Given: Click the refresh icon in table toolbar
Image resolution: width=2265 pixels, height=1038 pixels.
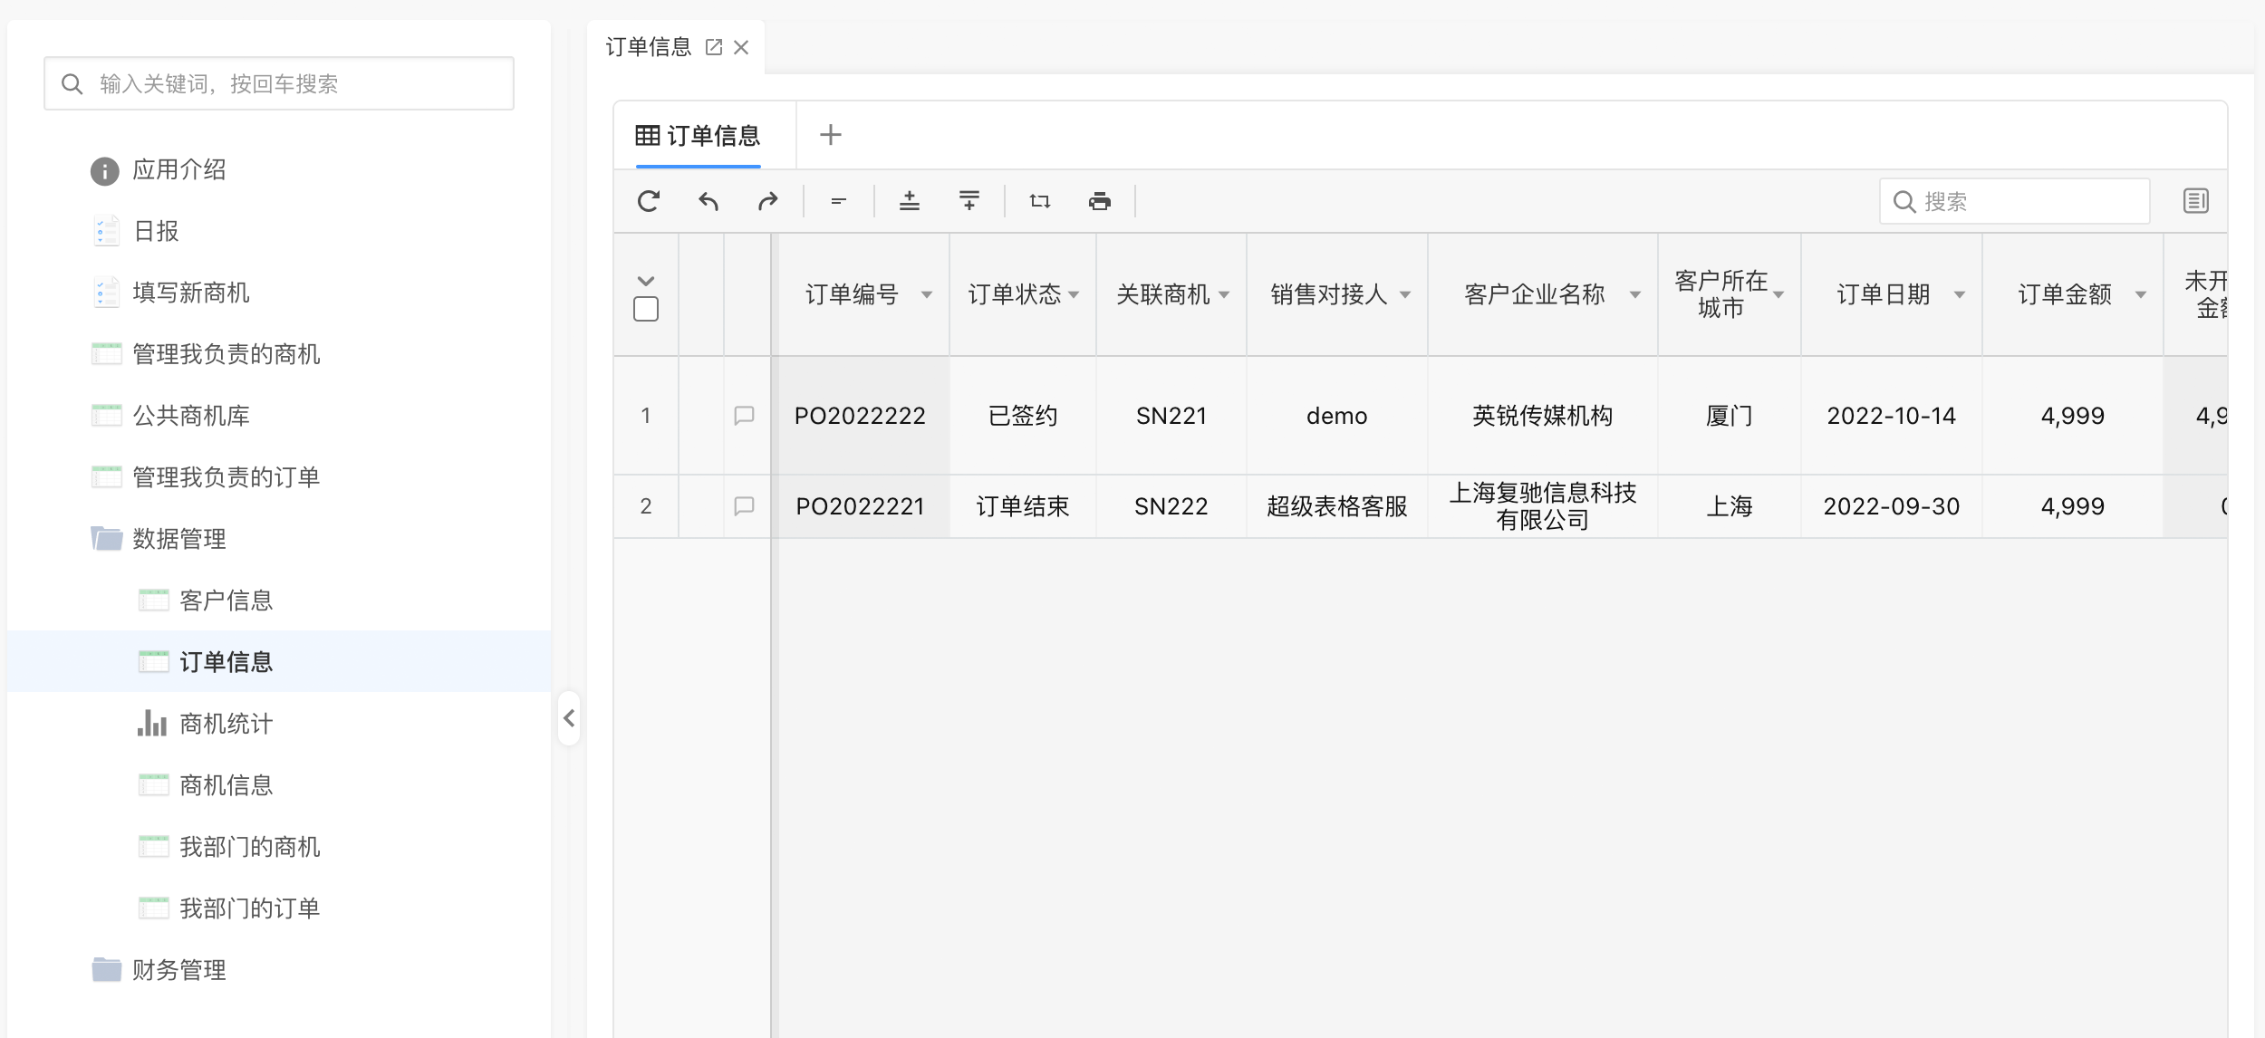Looking at the screenshot, I should pyautogui.click(x=649, y=201).
